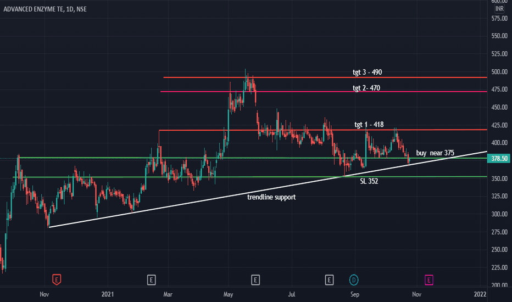Select the 'tgt 3 - 490' text label

point(367,72)
